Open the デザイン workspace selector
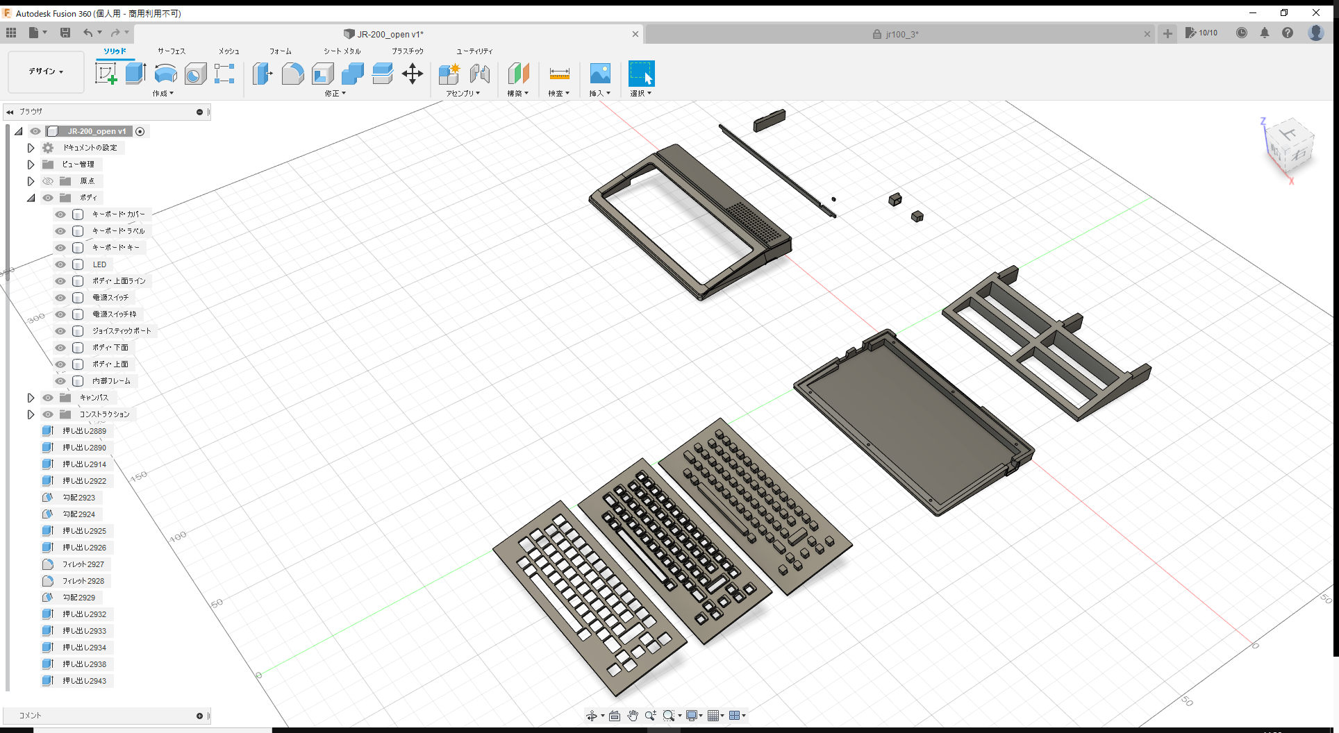 [45, 71]
